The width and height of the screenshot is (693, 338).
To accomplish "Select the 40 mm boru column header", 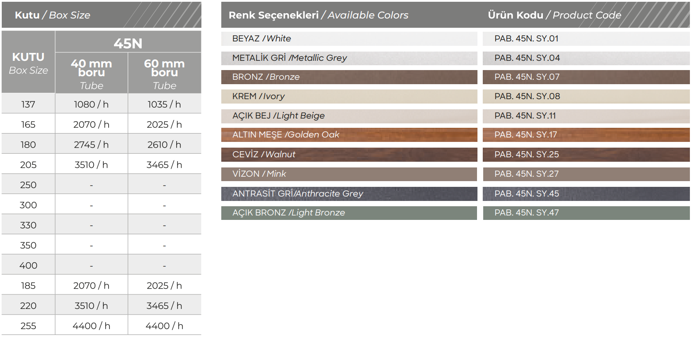I will point(91,74).
